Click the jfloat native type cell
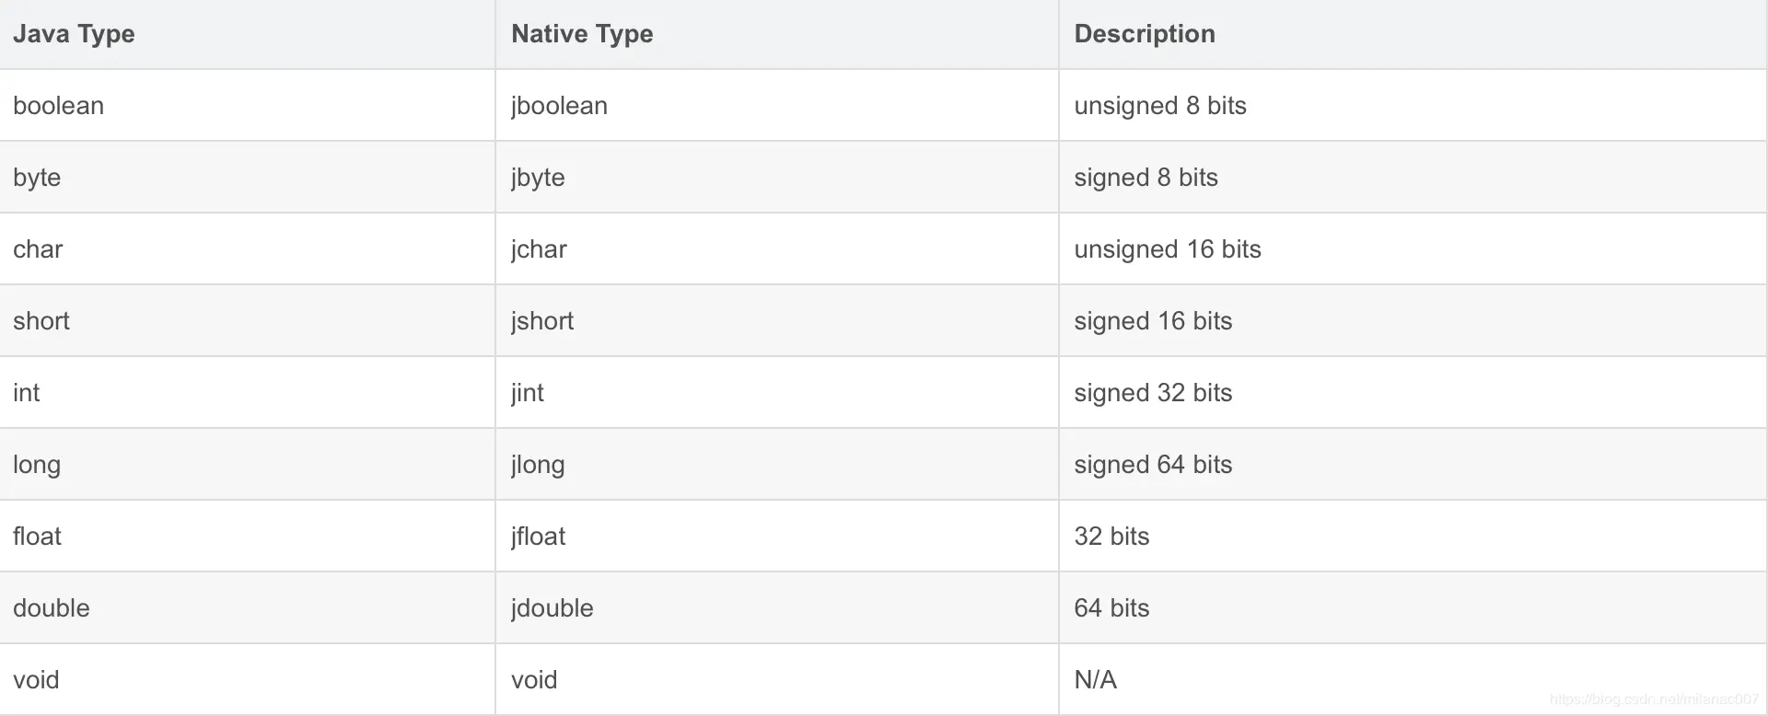Viewport: 1768px width, 716px height. [539, 537]
